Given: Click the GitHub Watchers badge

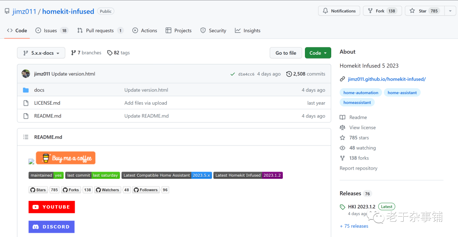Looking at the screenshot, I should click(112, 190).
